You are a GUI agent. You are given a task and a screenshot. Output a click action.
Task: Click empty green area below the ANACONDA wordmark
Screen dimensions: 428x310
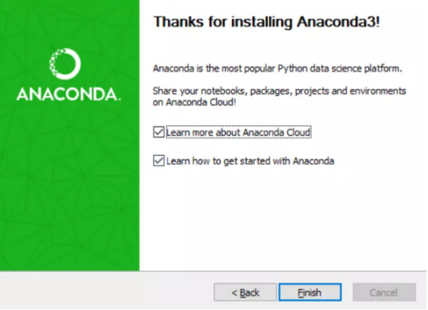69,186
